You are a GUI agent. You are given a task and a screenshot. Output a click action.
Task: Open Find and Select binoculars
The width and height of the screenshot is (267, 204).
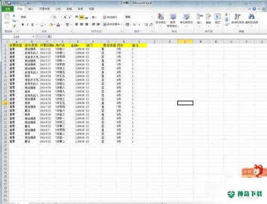(252, 20)
